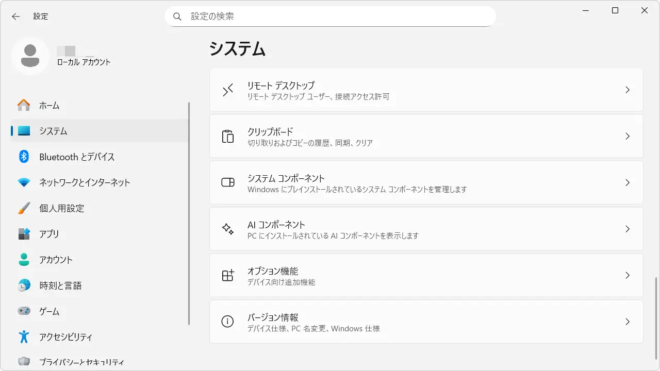660x371 pixels.
Task: Open オプション機能 via its chevron arrow
Action: click(628, 275)
